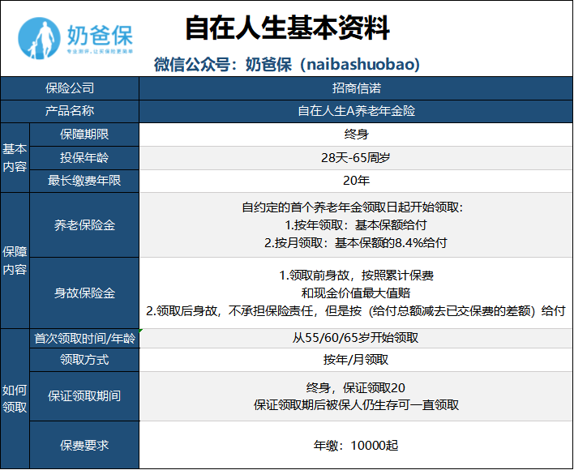The height and width of the screenshot is (470, 574).
Task: Click the 招商信诺 cell
Action: pos(356,88)
